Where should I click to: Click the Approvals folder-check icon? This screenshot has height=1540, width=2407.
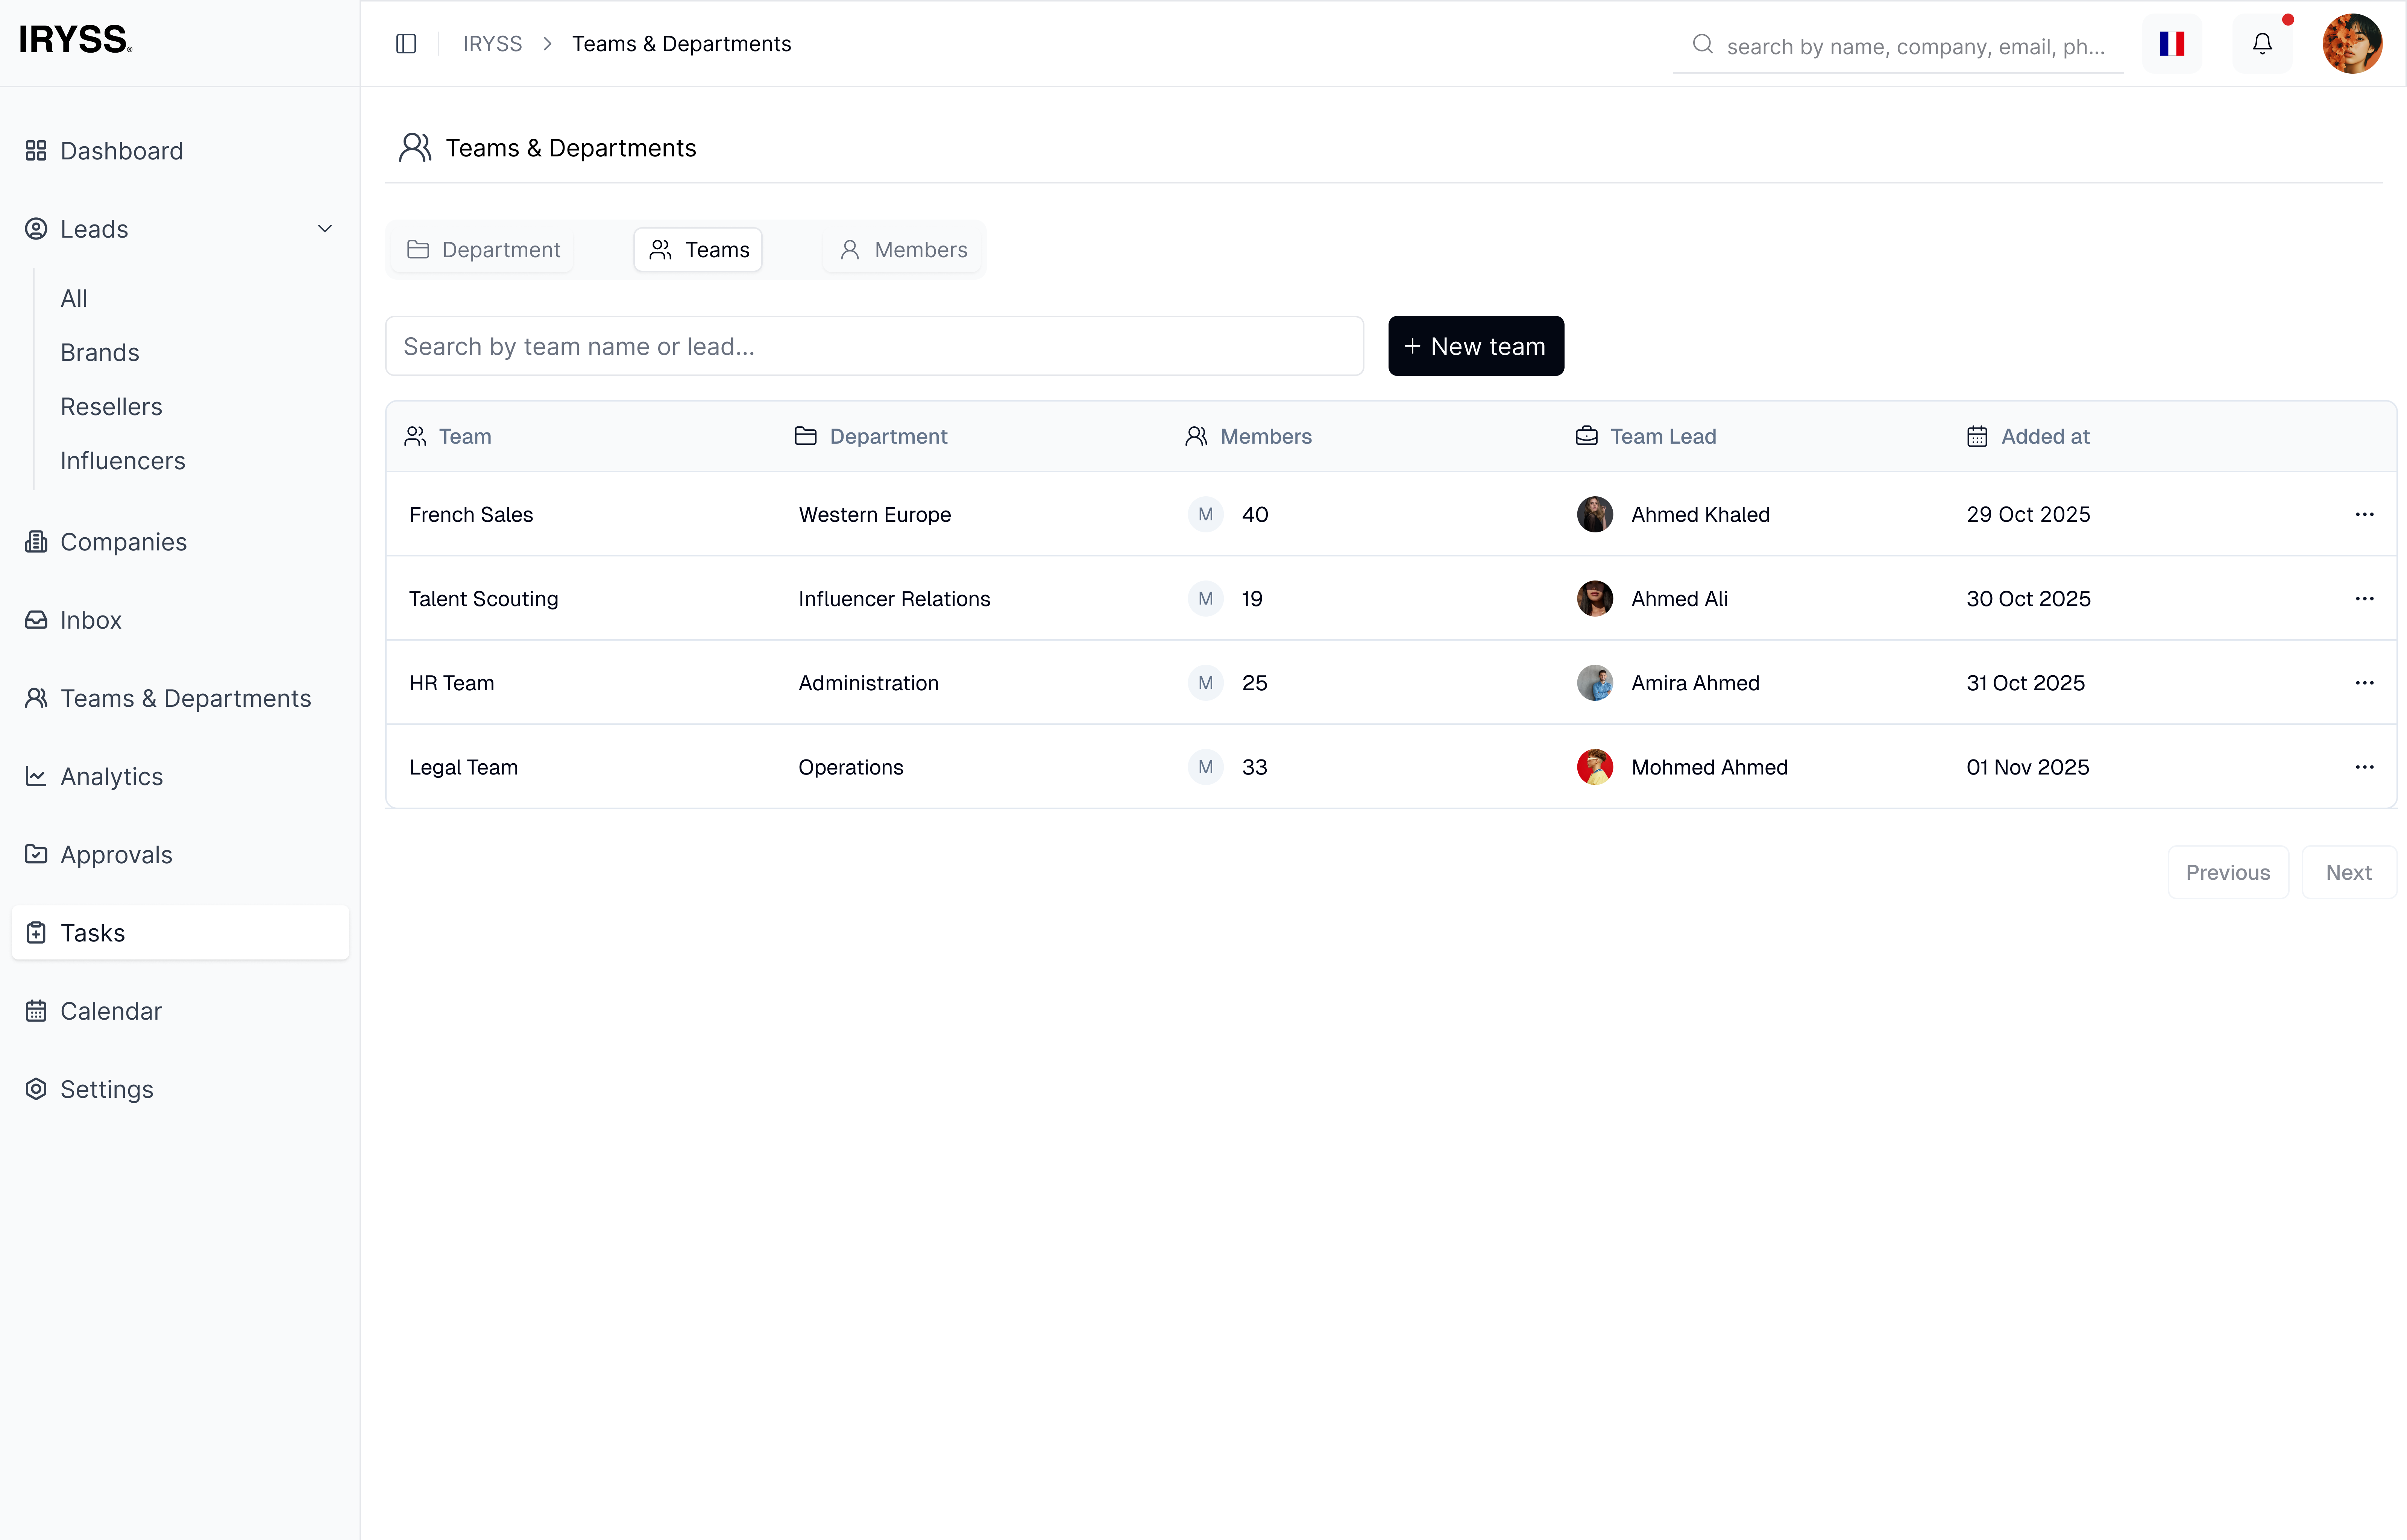(36, 854)
